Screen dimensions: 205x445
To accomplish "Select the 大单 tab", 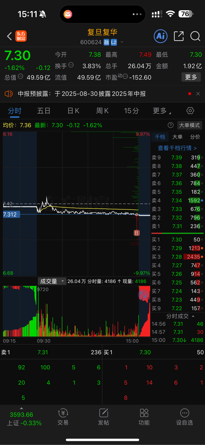I will (x=177, y=137).
